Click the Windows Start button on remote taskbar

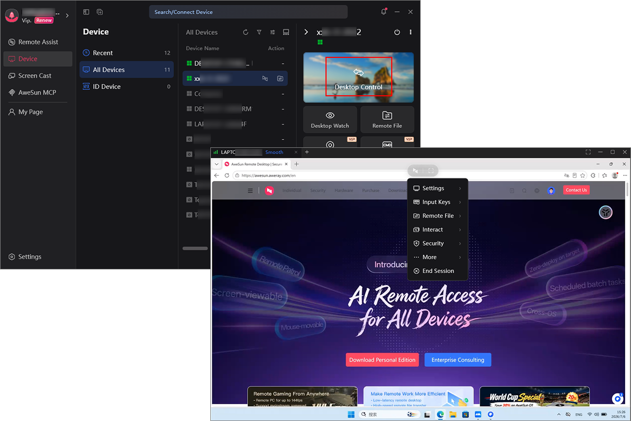coord(351,414)
